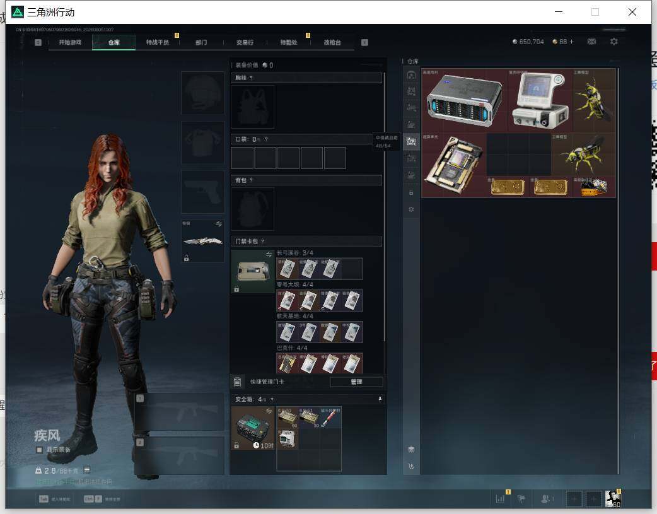
Task: Select the small white device in the safe box
Action: click(287, 439)
